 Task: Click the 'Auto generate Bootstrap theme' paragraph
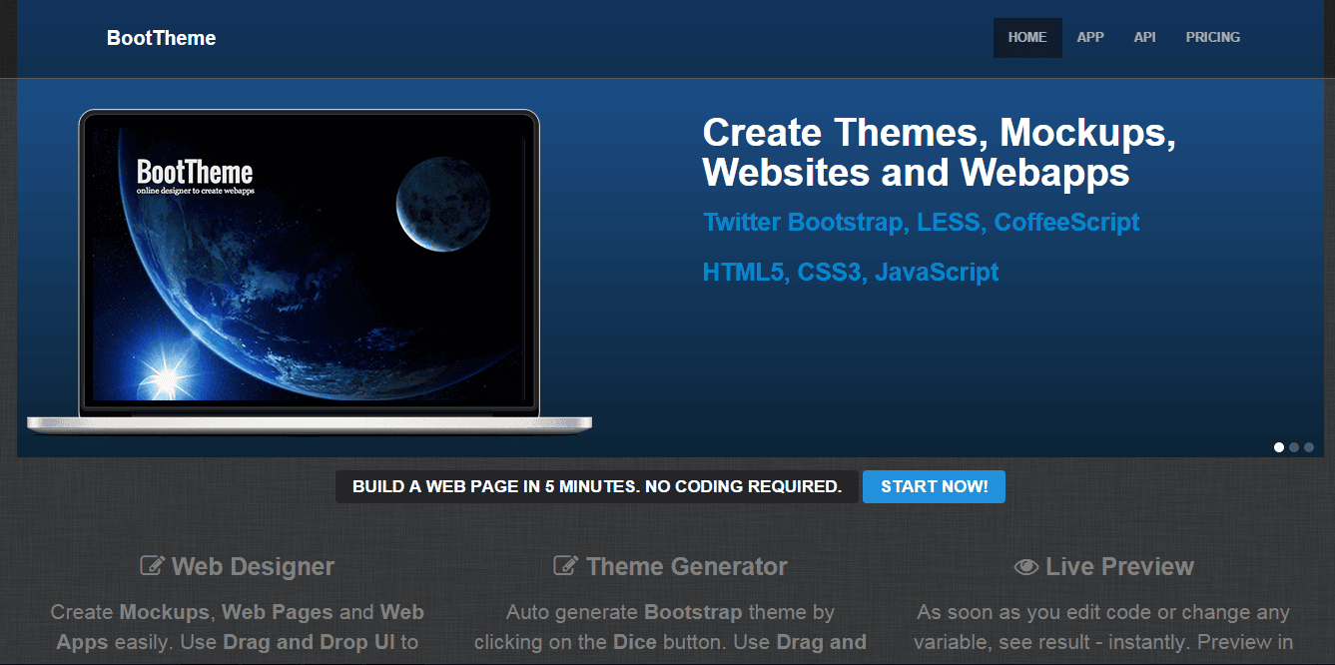tap(671, 627)
